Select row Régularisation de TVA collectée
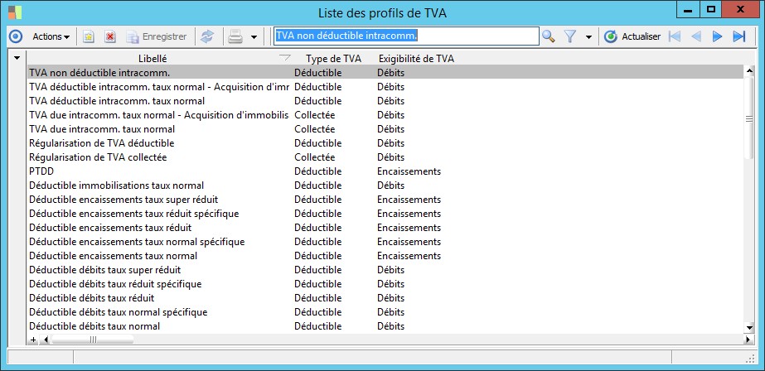Image resolution: width=765 pixels, height=371 pixels. [385, 157]
